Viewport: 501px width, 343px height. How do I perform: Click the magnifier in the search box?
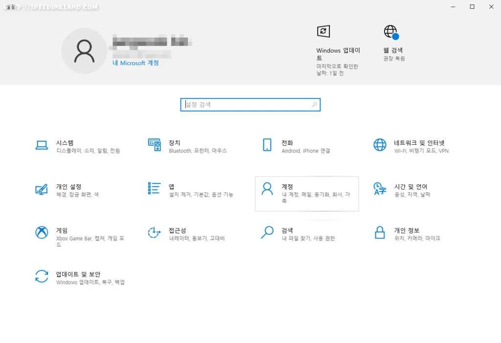[315, 105]
